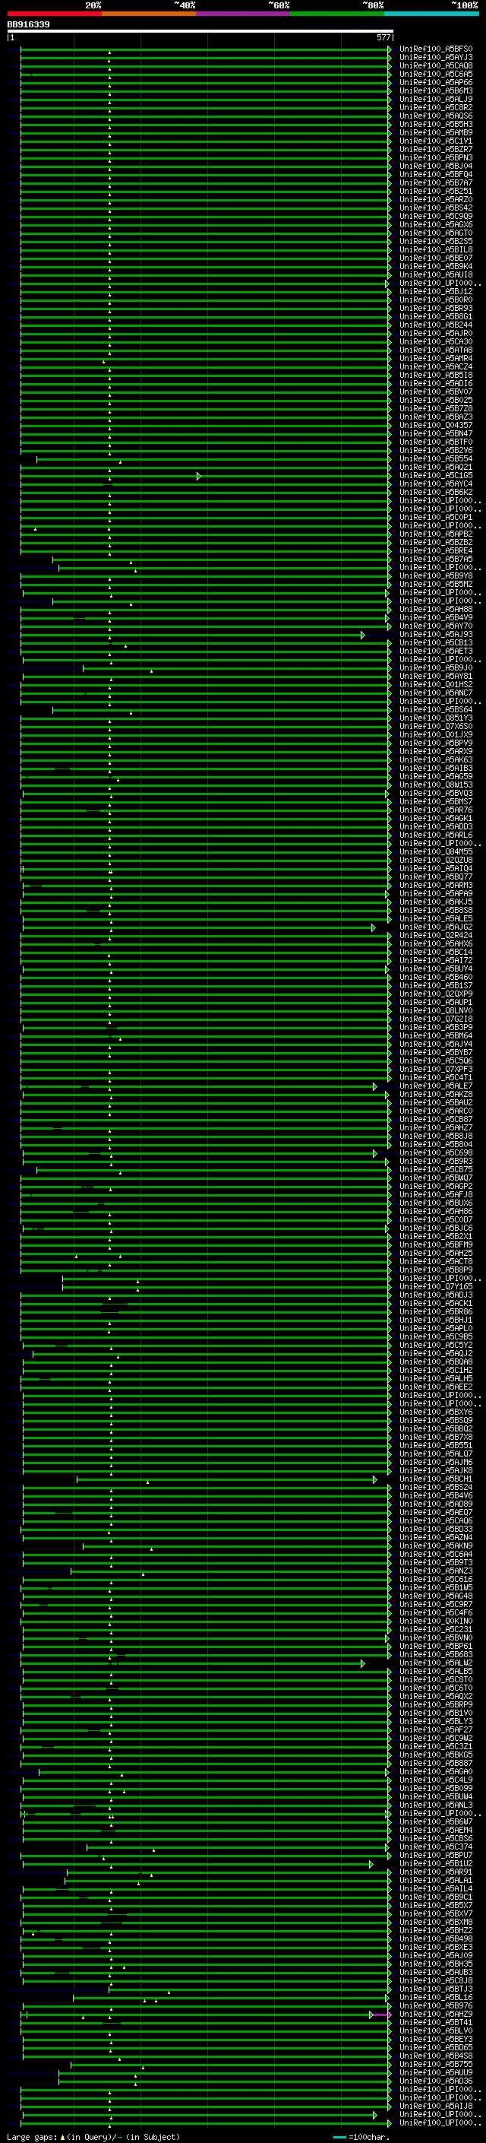Click the query end position 577
This screenshot has height=2143, width=486.
tap(383, 37)
